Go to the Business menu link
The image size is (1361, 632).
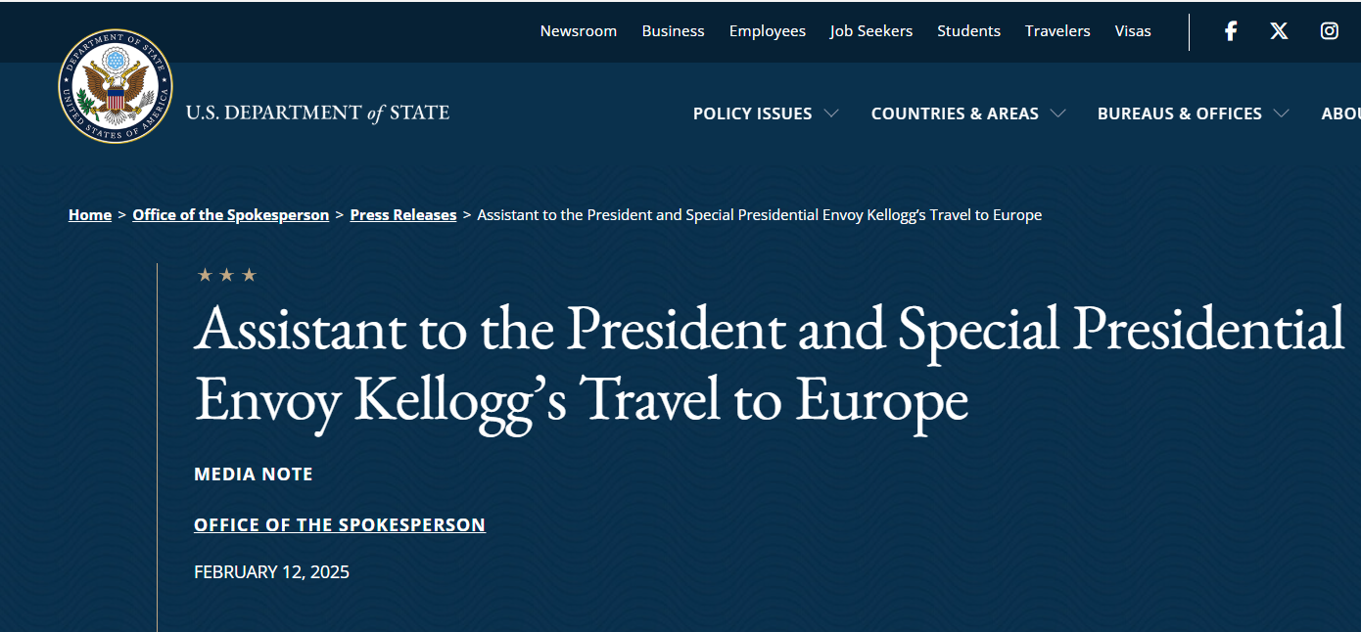point(673,31)
